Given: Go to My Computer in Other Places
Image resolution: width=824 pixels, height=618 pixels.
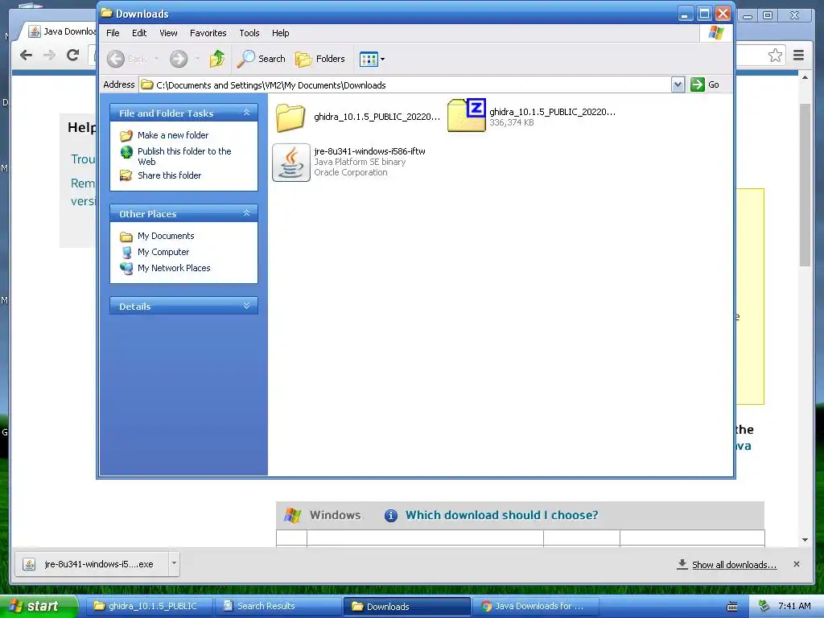Looking at the screenshot, I should click(163, 252).
